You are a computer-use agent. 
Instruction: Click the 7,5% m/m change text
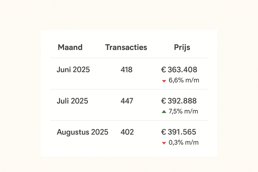183,111
